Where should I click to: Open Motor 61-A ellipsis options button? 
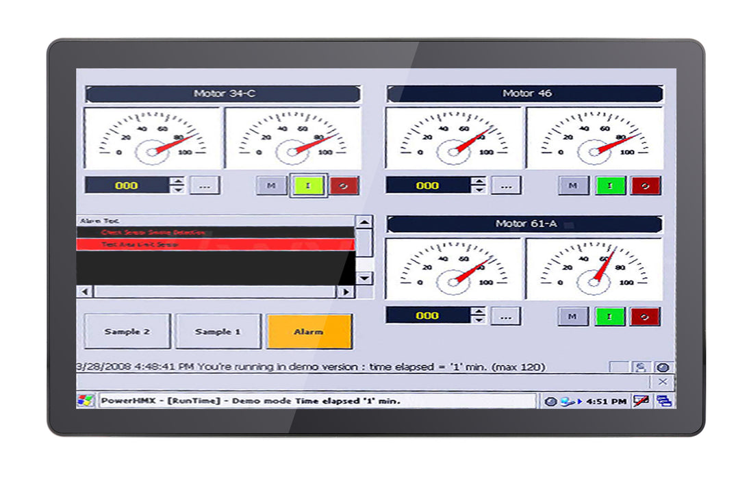pos(505,316)
